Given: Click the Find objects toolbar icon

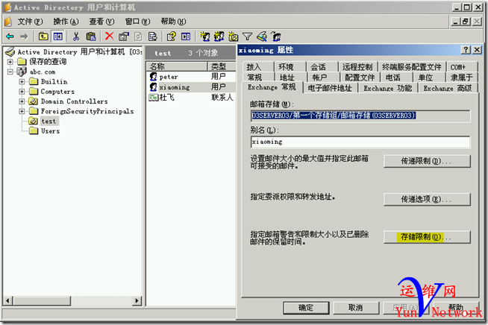Looking at the screenshot, I should [x=262, y=37].
